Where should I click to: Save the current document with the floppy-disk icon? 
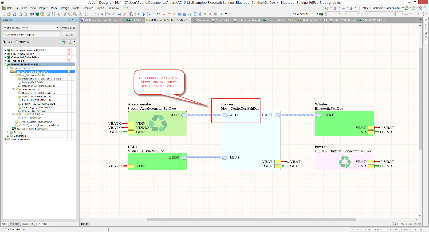click(x=14, y=14)
